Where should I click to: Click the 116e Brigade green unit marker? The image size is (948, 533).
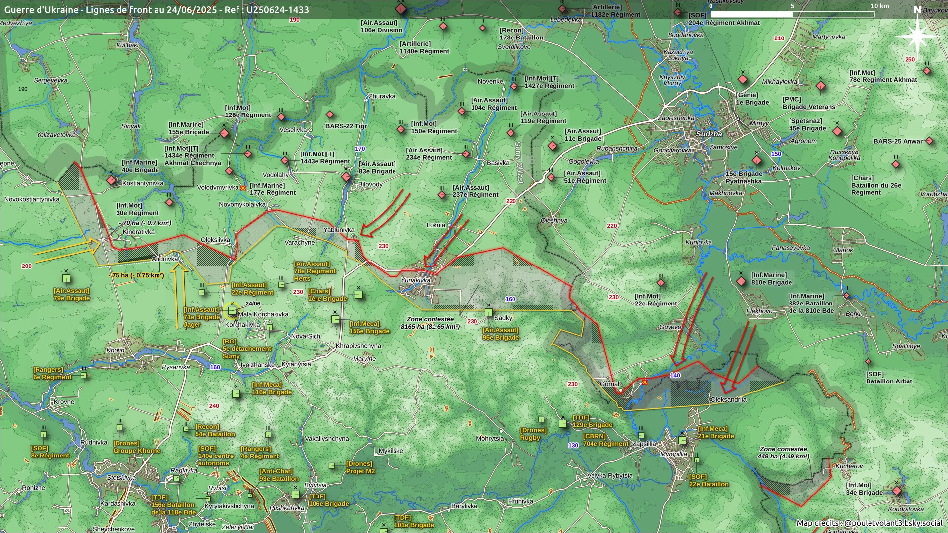click(x=236, y=394)
